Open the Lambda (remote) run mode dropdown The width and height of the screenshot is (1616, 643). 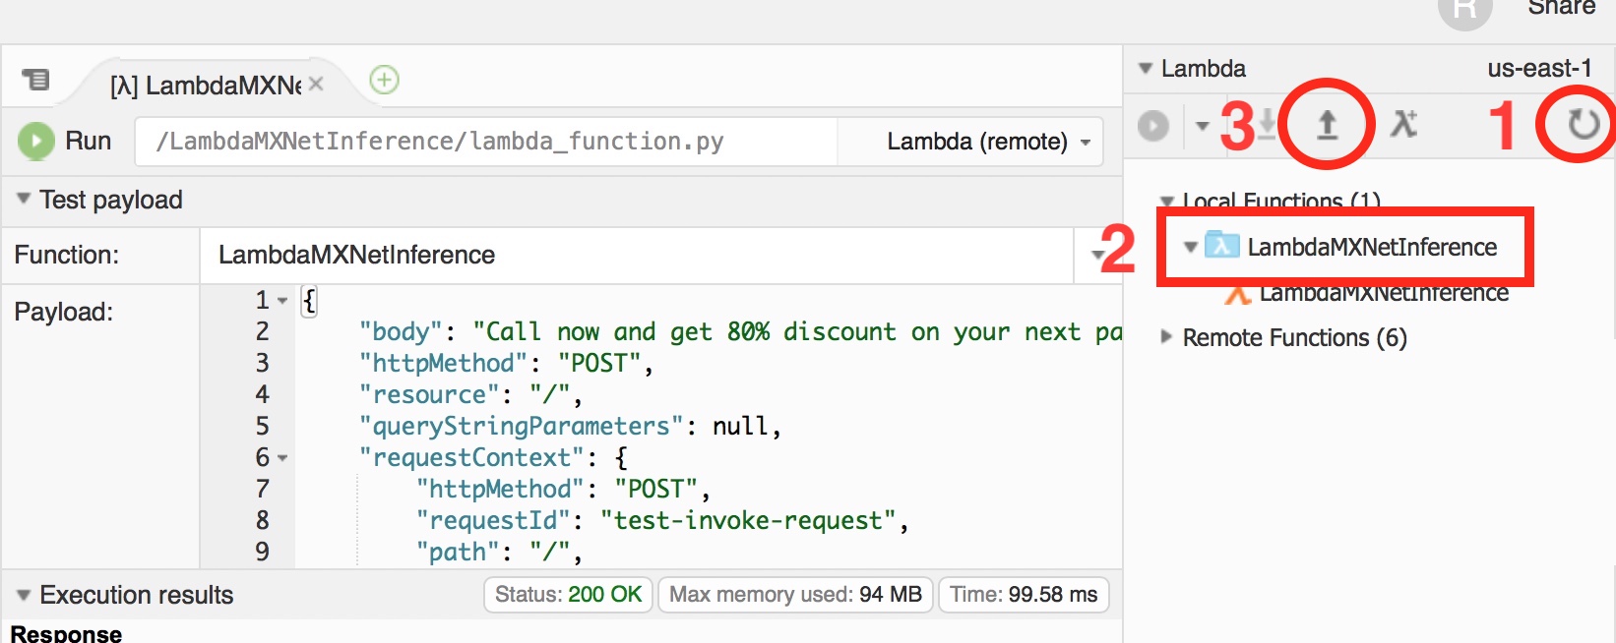(x=988, y=142)
